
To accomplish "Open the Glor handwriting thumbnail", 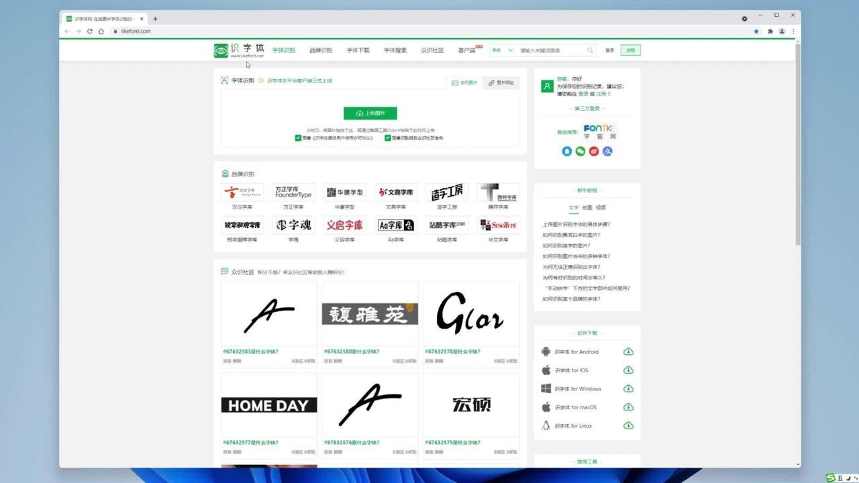I will coord(471,313).
